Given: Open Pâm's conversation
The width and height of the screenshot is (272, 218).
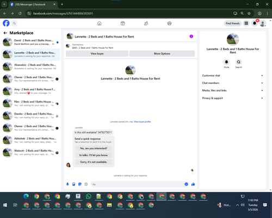Looking at the screenshot, I should point(30,104).
